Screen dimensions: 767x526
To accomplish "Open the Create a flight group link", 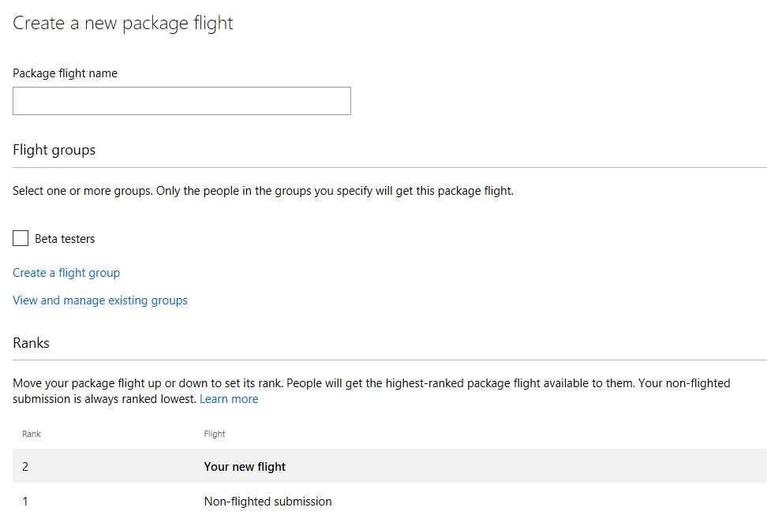I will (x=66, y=272).
